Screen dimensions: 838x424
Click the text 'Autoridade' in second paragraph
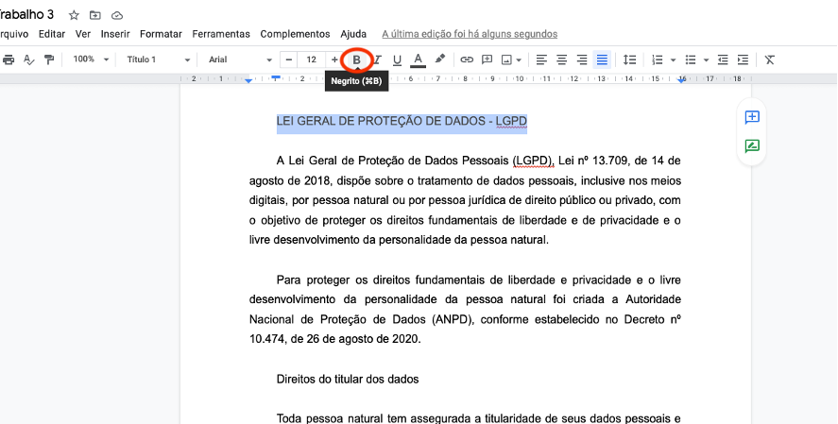coord(653,299)
